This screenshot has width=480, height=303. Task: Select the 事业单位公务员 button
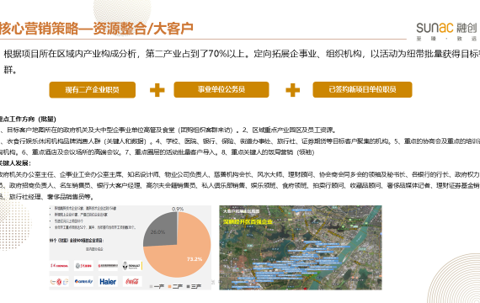click(221, 89)
